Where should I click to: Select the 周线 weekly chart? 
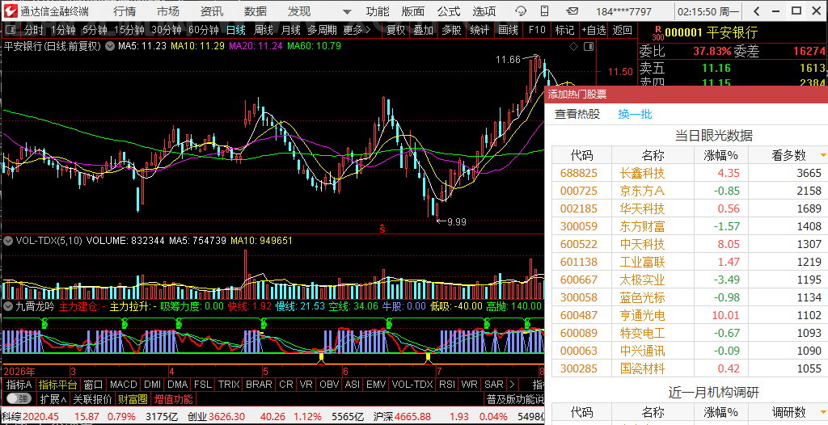[263, 30]
